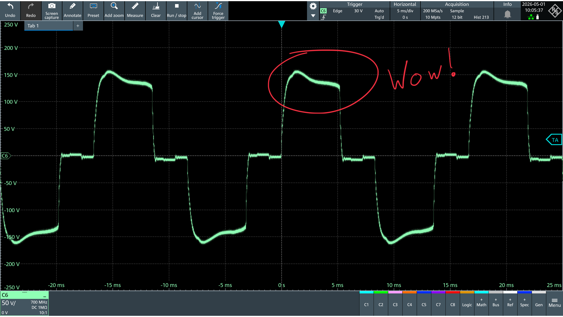The image size is (563, 317).
Task: Open the C6 channel settings box
Action: [24, 303]
